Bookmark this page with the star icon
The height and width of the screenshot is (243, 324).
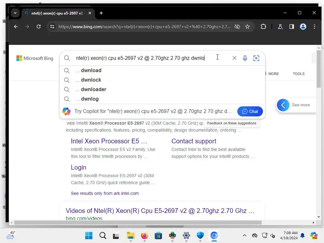247,27
